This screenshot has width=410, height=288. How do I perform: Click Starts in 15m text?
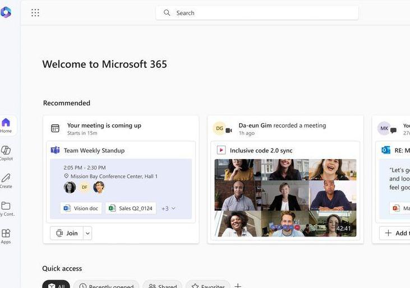pos(82,133)
